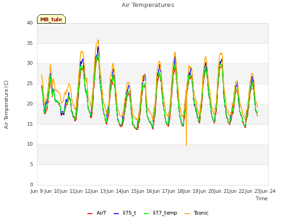The image size is (296, 222).
Task: Click the 40 y-axis tick label
Action: [30, 23]
